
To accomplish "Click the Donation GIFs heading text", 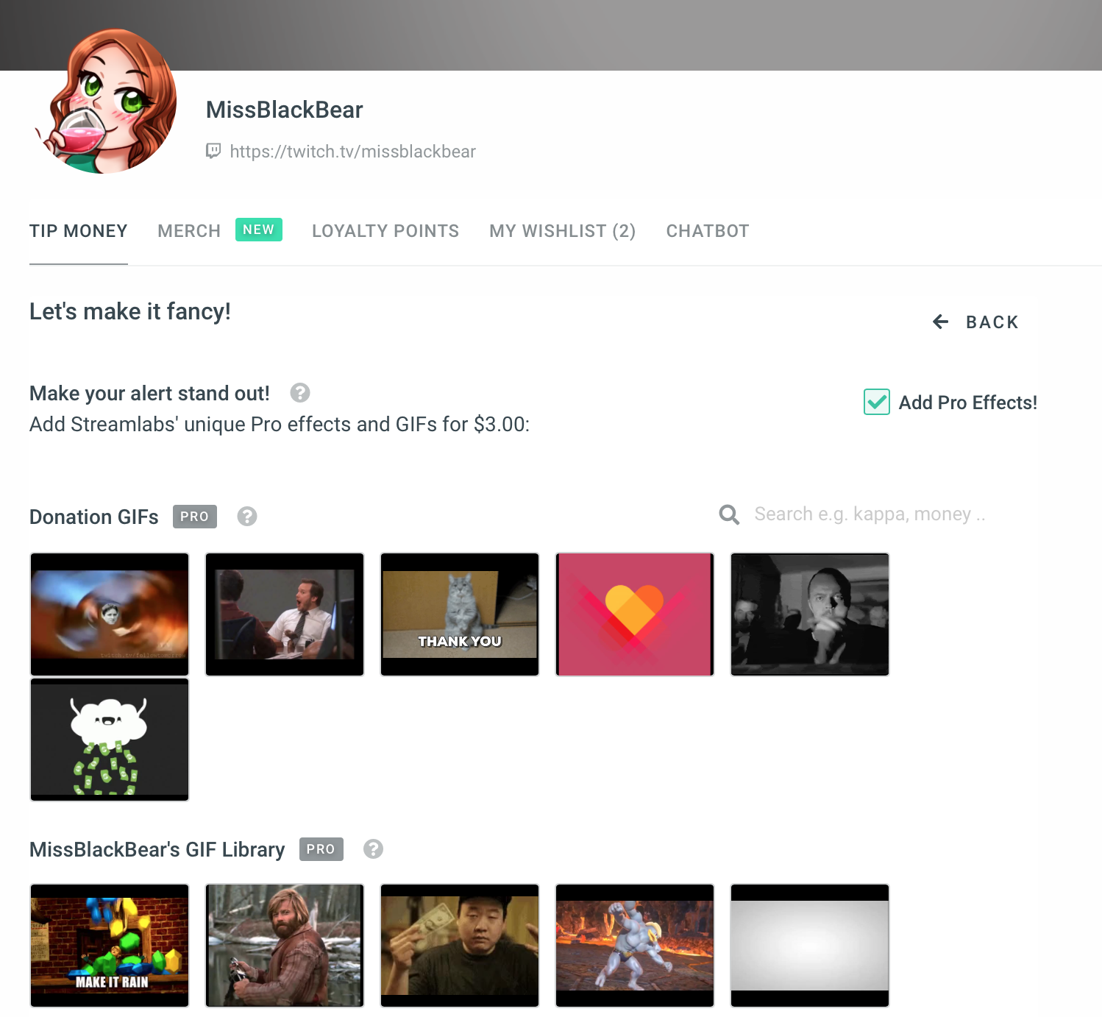I will [94, 517].
